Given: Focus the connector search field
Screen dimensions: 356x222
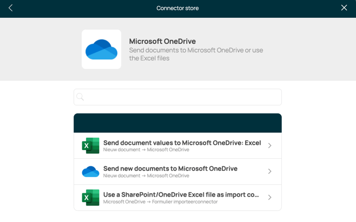Looking at the screenshot, I should (177, 97).
